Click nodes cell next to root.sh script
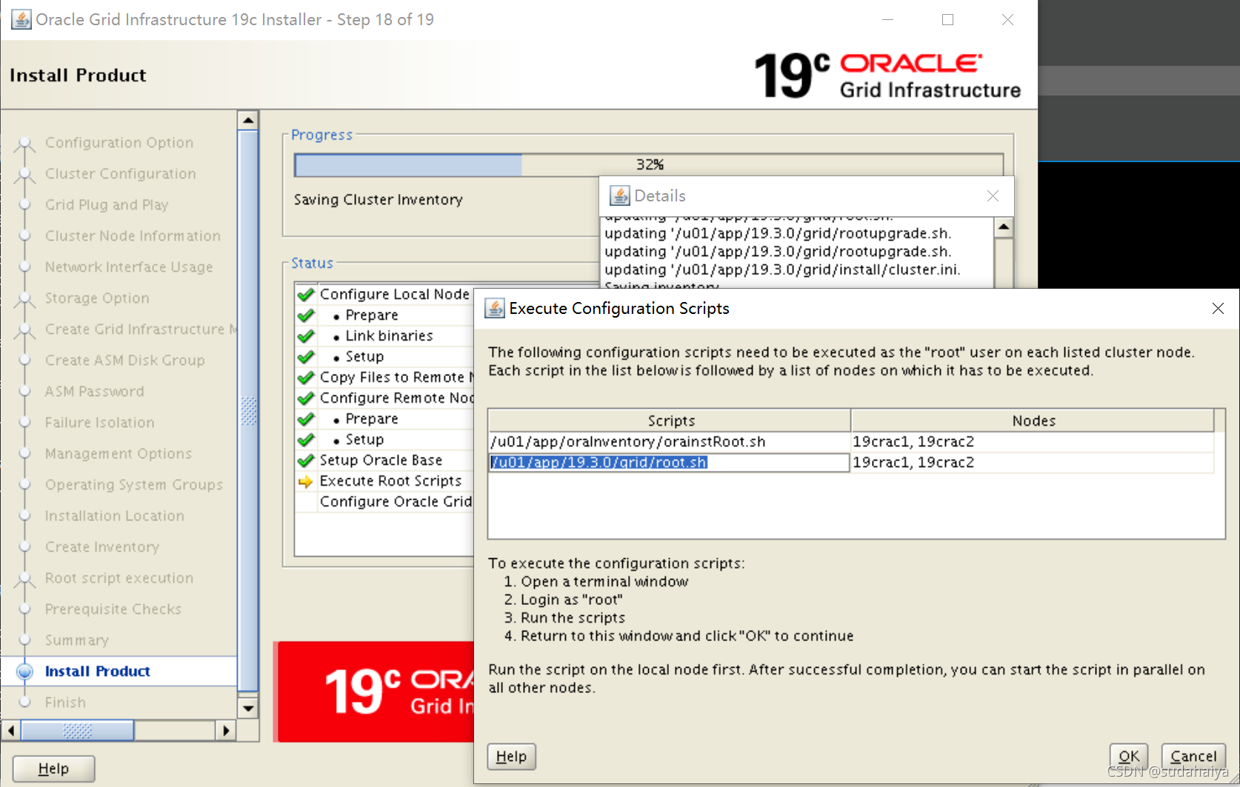 (1033, 462)
